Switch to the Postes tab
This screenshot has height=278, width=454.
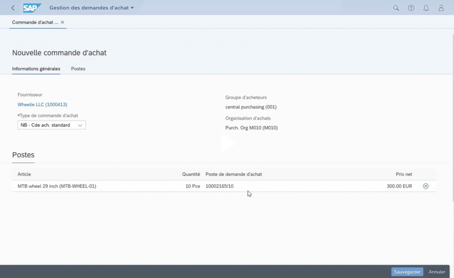point(78,69)
